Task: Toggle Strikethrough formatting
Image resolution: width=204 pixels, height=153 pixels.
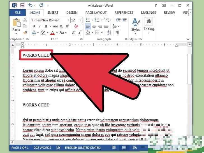Action: (x=55, y=26)
